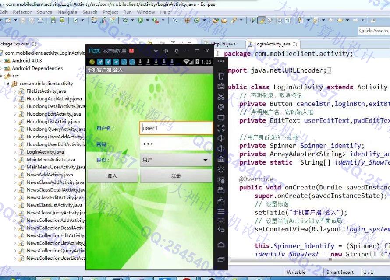Click the 注册 register button
This screenshot has height=280, width=390.
176,176
